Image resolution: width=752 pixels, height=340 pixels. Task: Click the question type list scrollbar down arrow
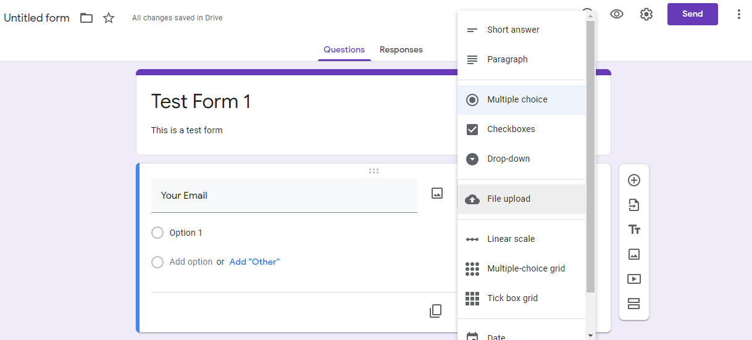tap(591, 335)
